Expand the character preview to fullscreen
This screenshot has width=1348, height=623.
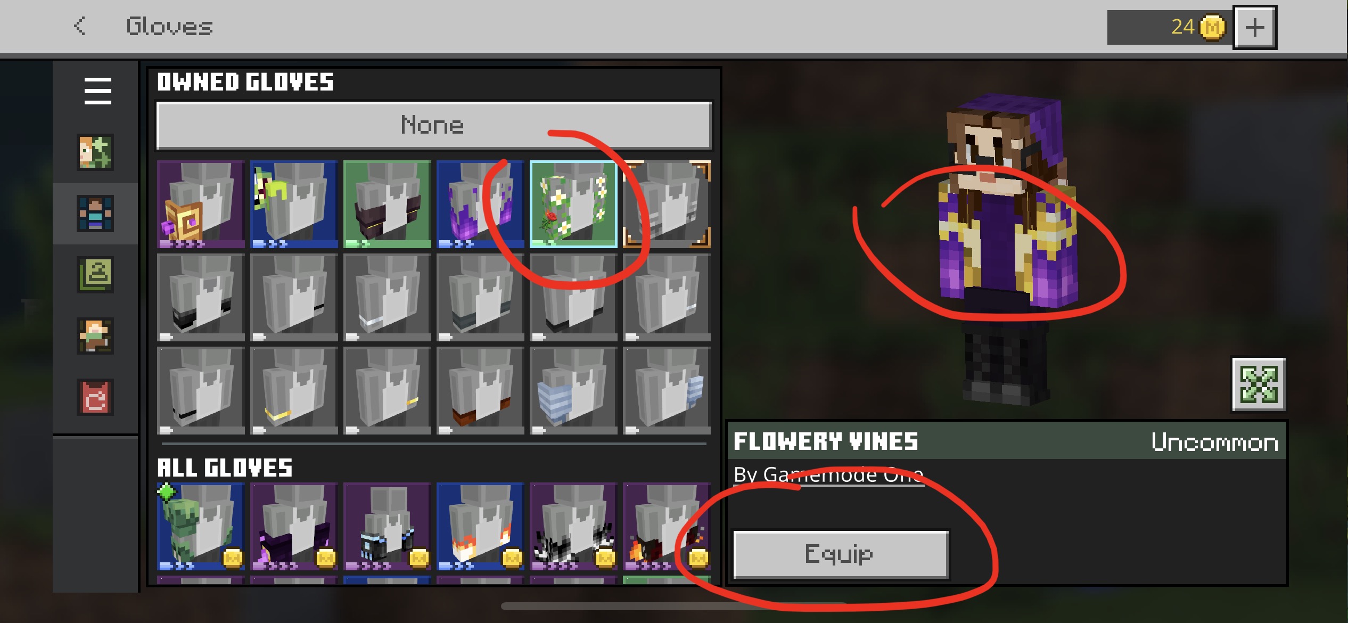(x=1259, y=384)
